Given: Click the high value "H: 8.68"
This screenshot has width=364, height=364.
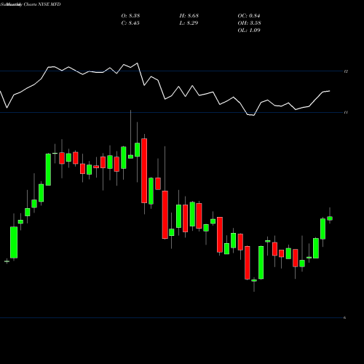Looking at the screenshot, I should [189, 16].
